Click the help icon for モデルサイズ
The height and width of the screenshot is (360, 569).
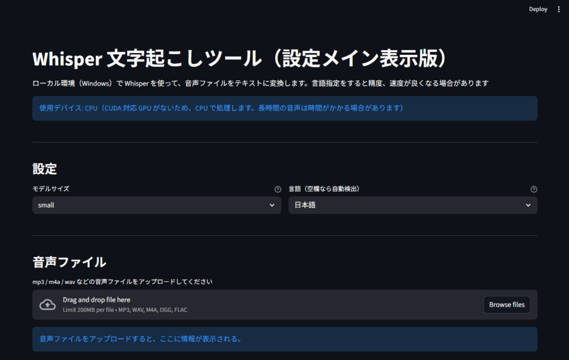click(278, 189)
